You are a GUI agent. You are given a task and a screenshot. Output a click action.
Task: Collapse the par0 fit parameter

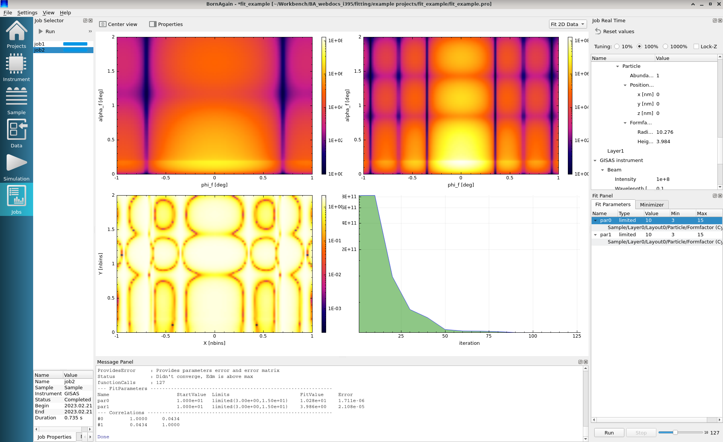point(595,220)
